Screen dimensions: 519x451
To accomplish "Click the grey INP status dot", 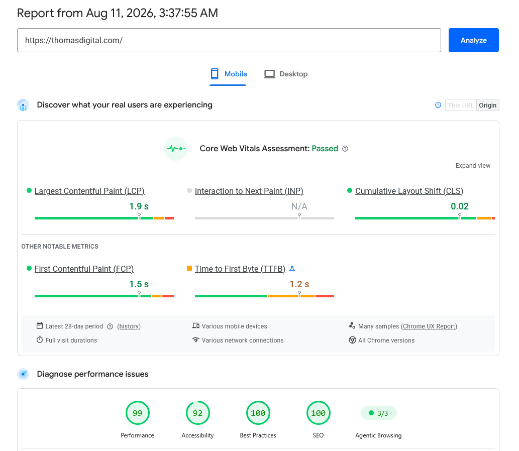I will [x=189, y=190].
